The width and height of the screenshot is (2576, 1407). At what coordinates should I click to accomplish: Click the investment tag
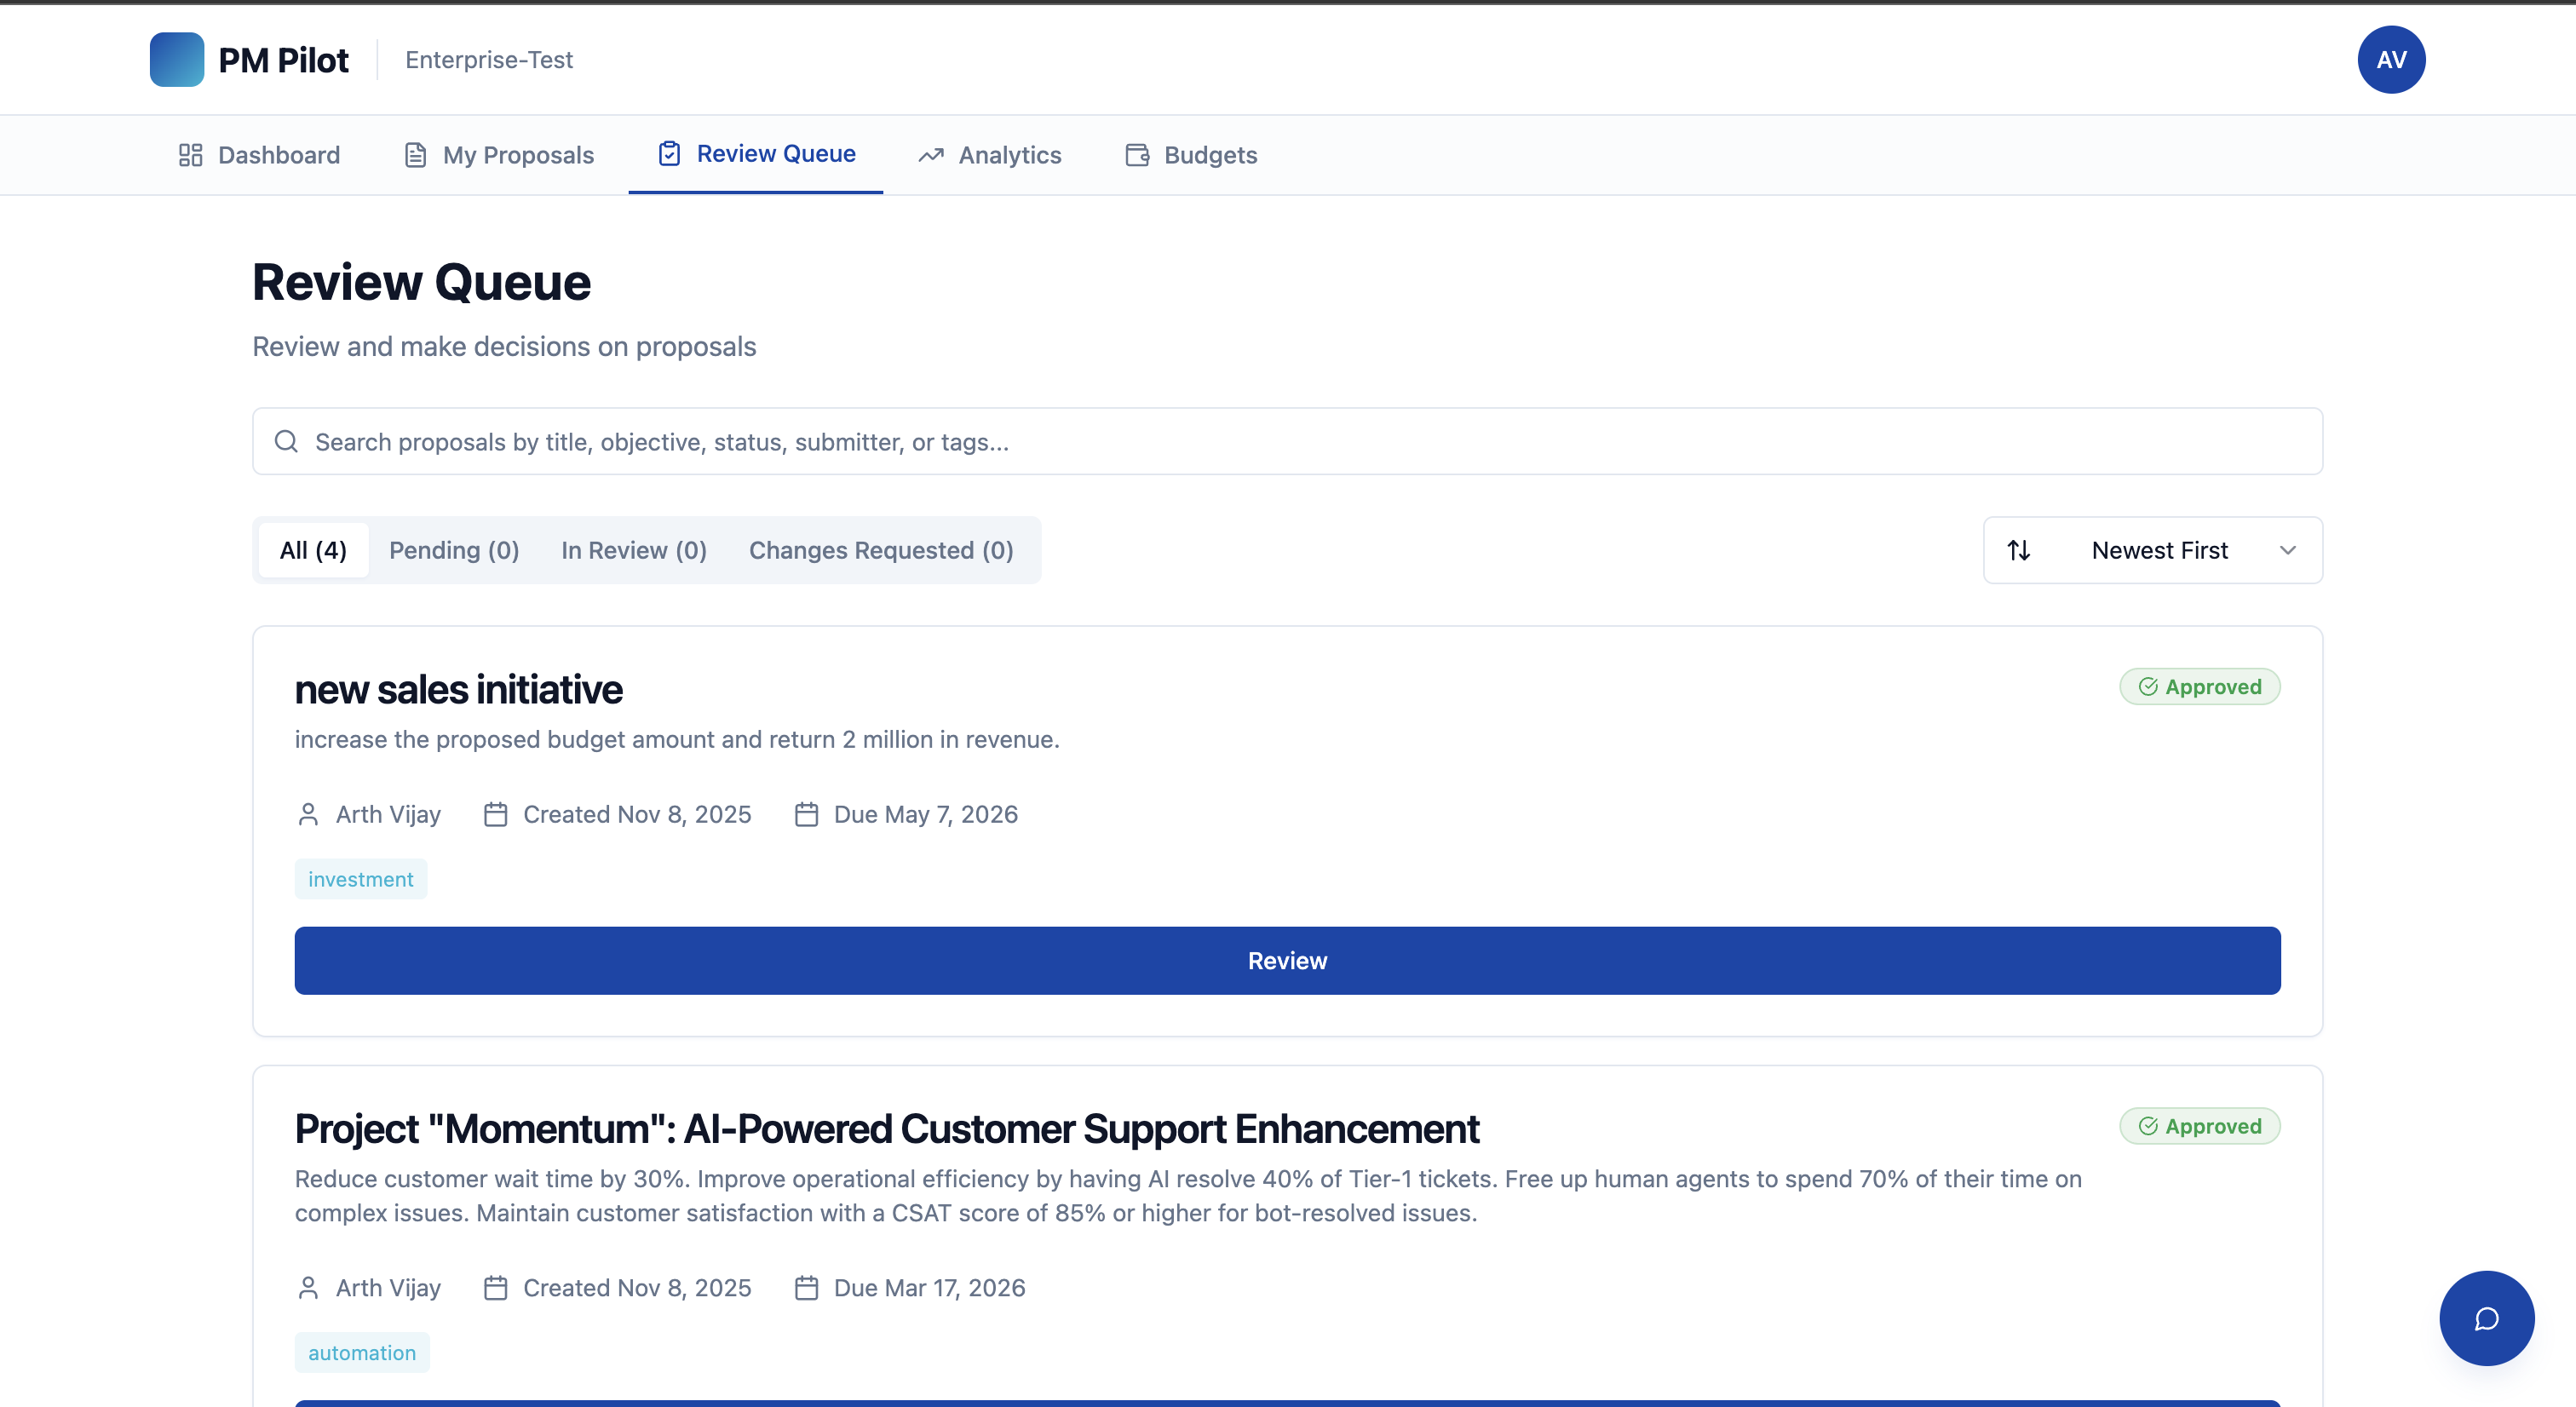coord(360,879)
